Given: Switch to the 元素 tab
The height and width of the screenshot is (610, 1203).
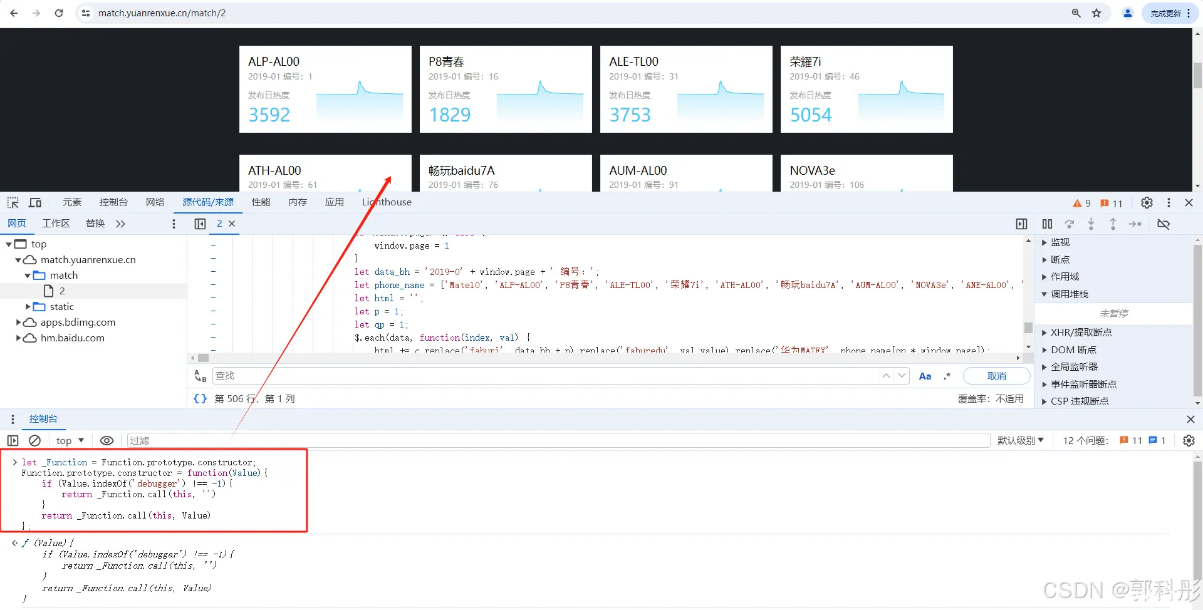Looking at the screenshot, I should 72,202.
